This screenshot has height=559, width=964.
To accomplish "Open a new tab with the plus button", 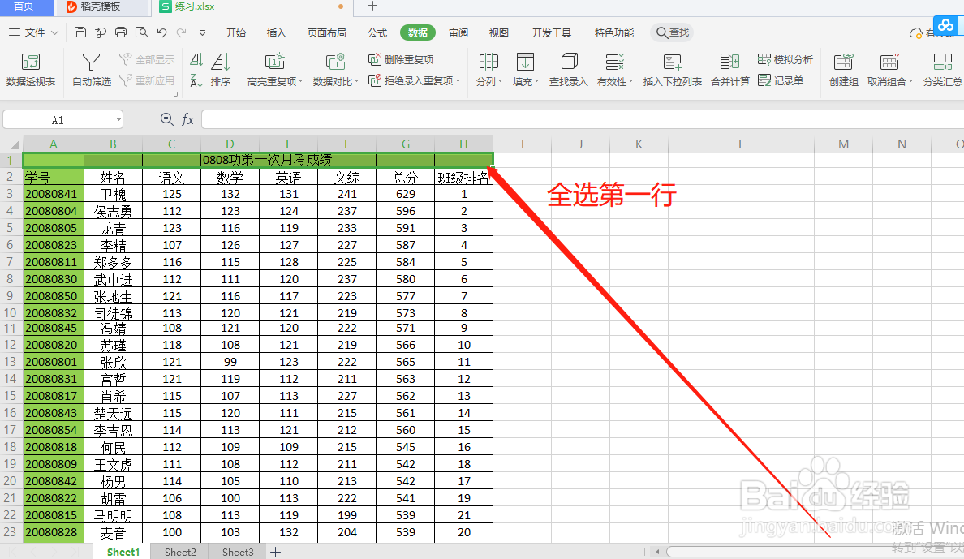I will (372, 6).
